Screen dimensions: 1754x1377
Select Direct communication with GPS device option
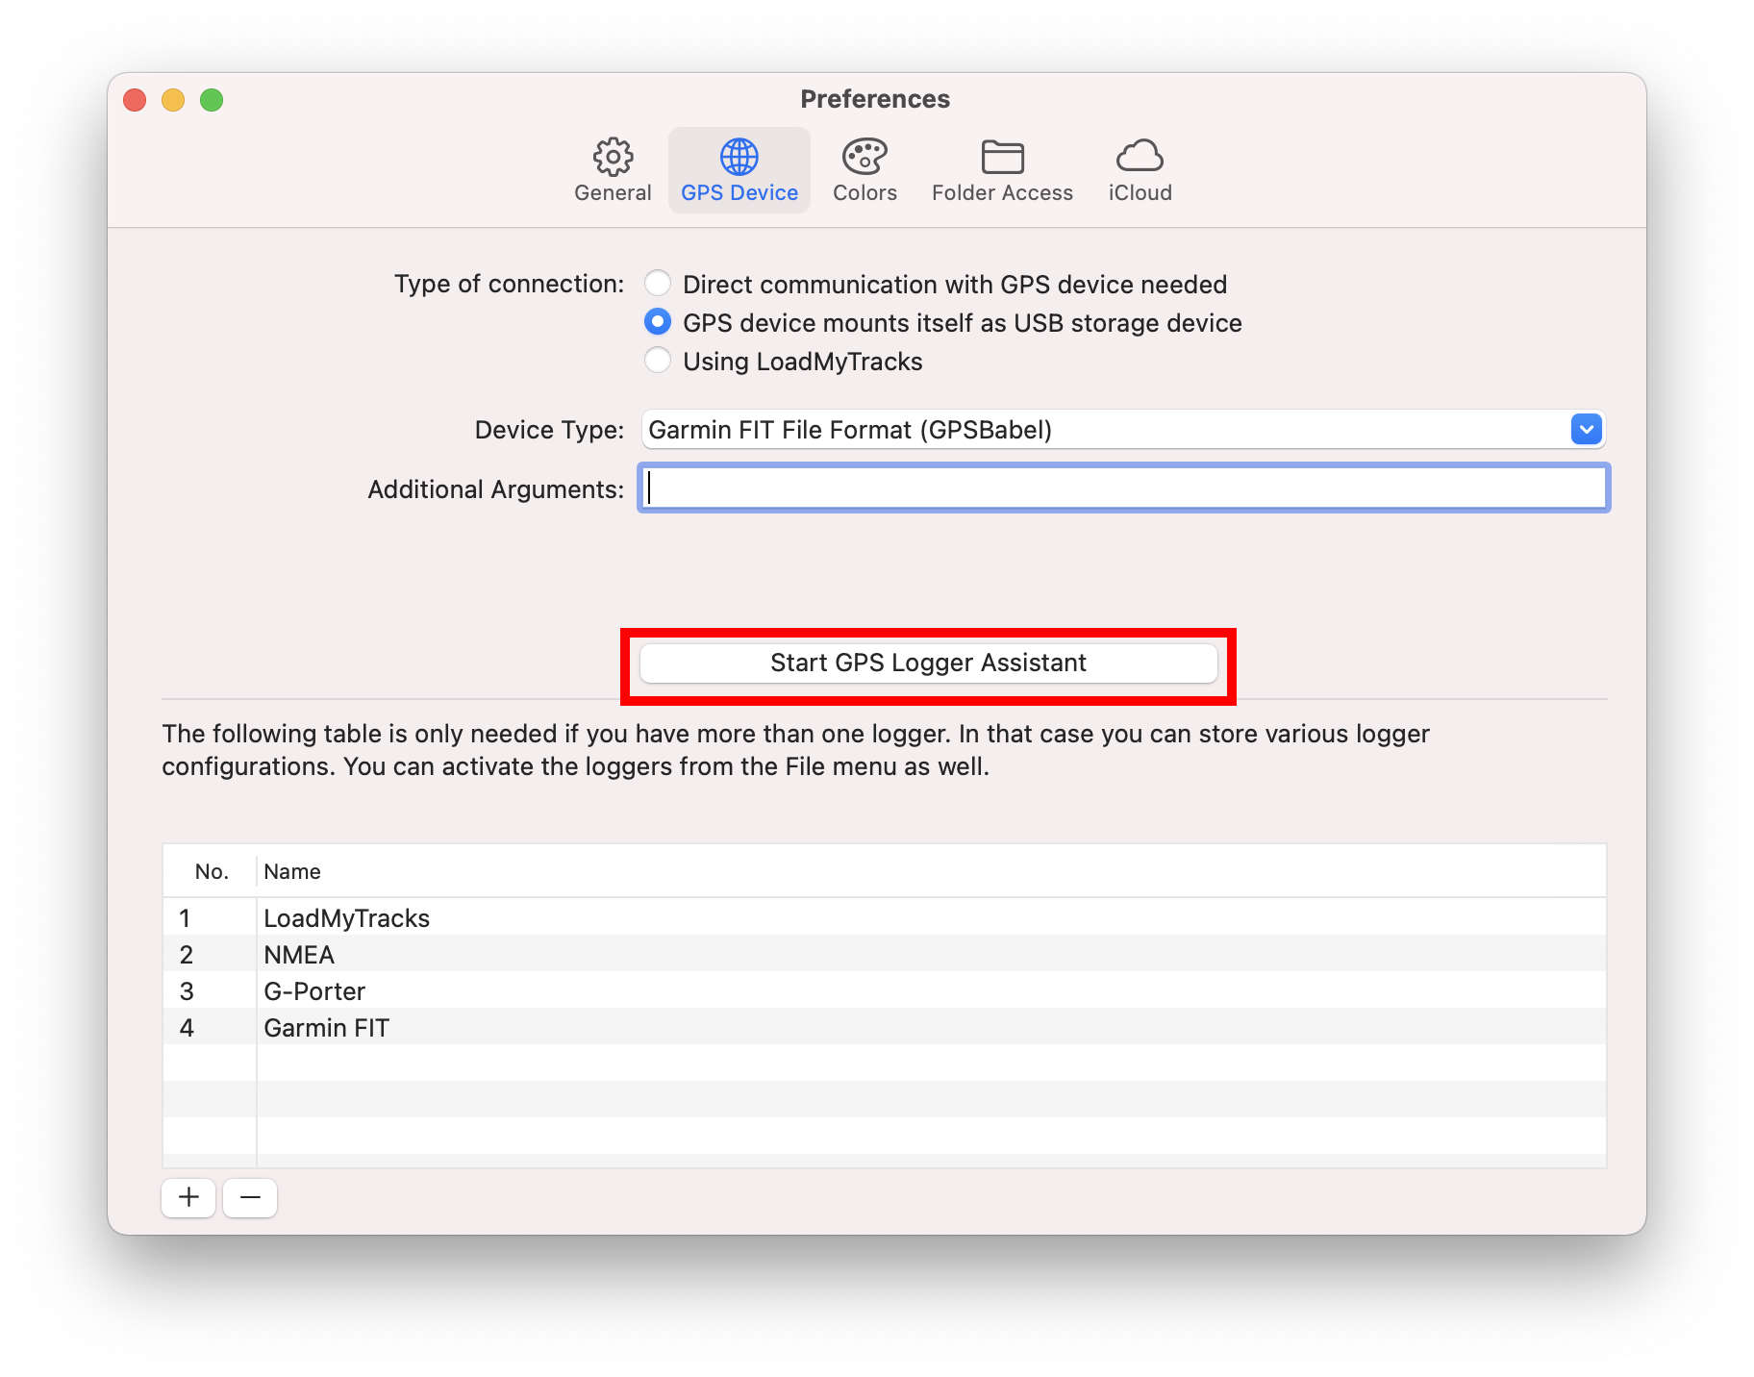[658, 284]
